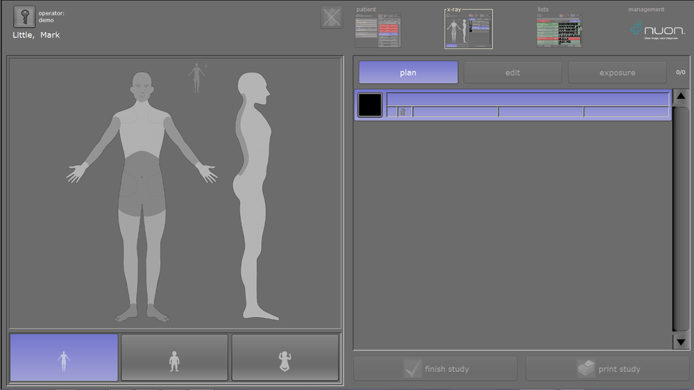Select the infant body type button
The image size is (694, 390).
point(285,357)
